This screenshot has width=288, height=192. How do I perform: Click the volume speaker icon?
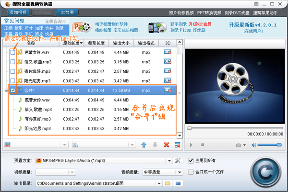(254, 145)
